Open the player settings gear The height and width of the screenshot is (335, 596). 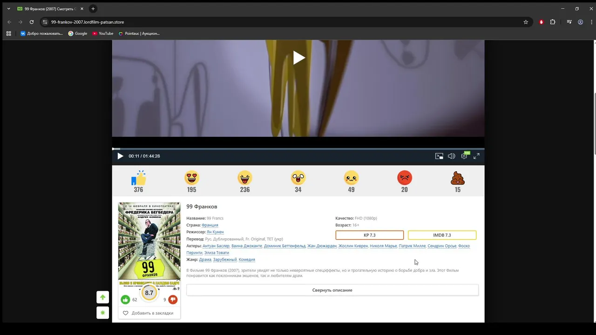[464, 156]
